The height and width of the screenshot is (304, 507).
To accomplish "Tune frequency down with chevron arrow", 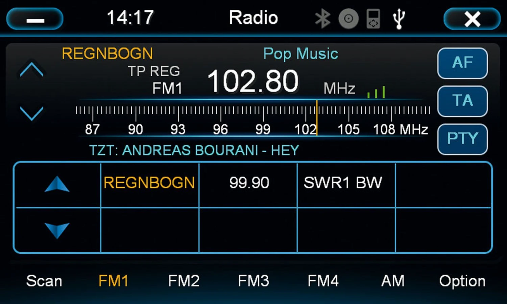I will (x=31, y=113).
